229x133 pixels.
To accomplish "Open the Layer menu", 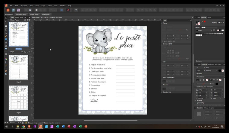I will point(43,6).
